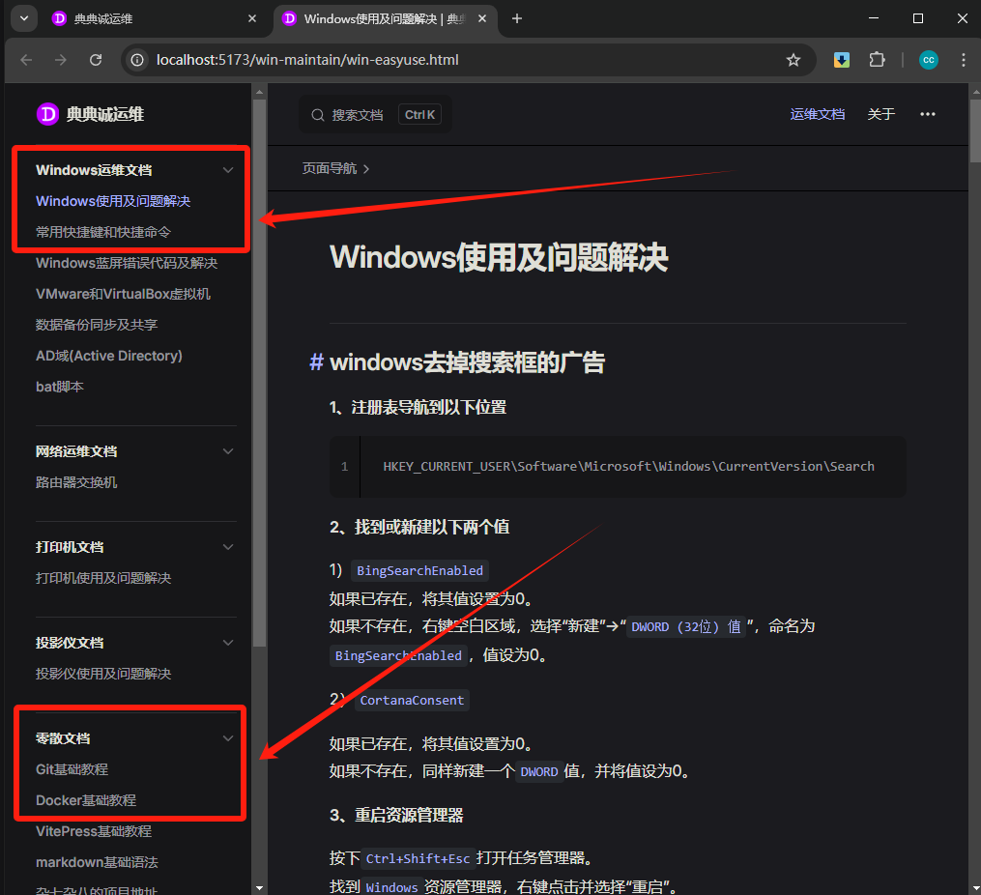The height and width of the screenshot is (895, 981).
Task: Open 常用快捷键和快捷命令 sidebar link
Action: coord(103,232)
